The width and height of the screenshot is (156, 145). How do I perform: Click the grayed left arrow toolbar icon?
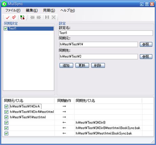pyautogui.click(x=32, y=17)
